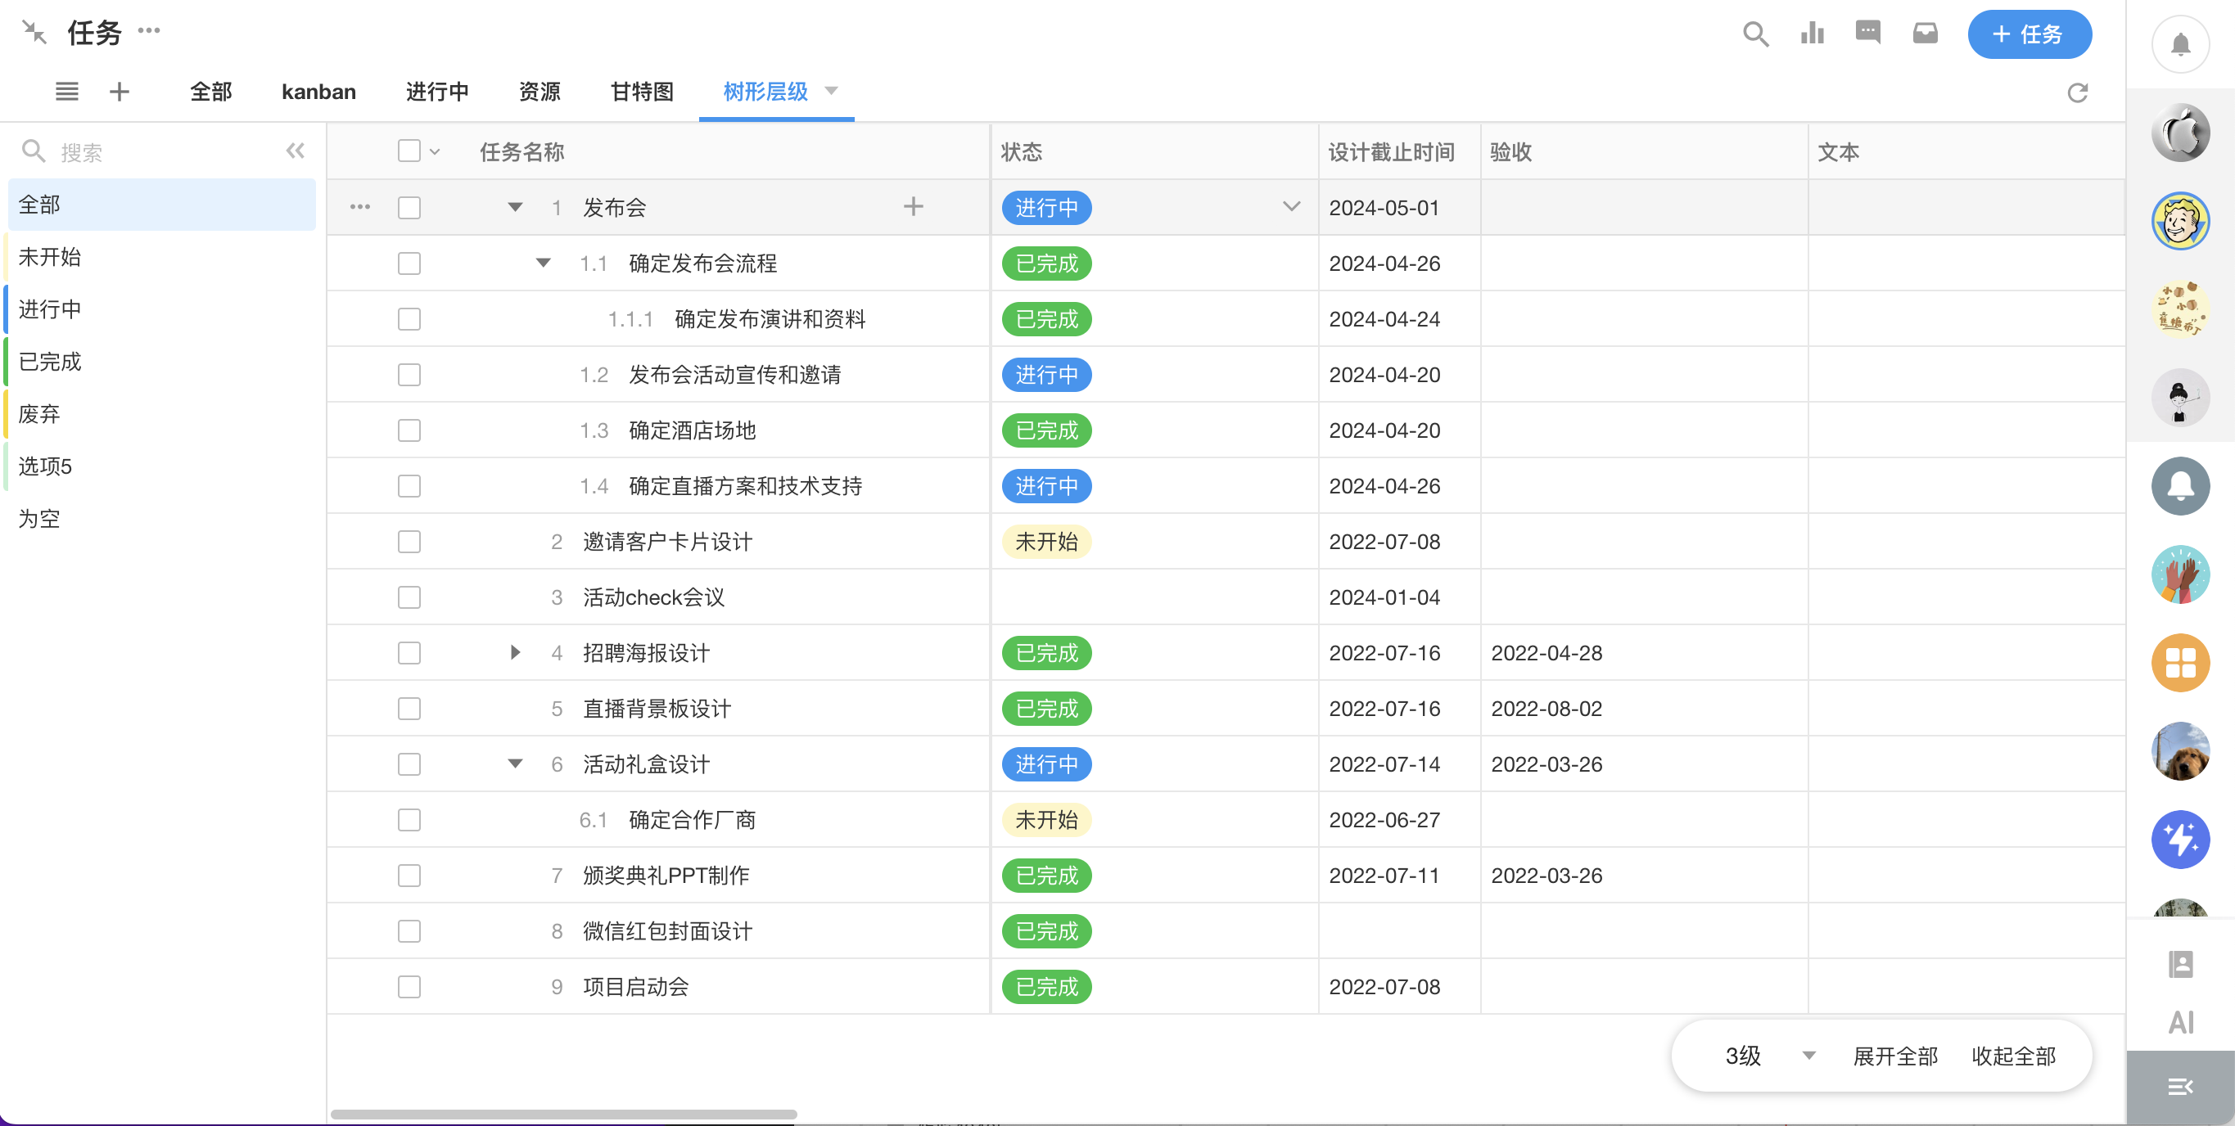Open the view list hamburger icon
This screenshot has height=1126, width=2235.
(67, 91)
